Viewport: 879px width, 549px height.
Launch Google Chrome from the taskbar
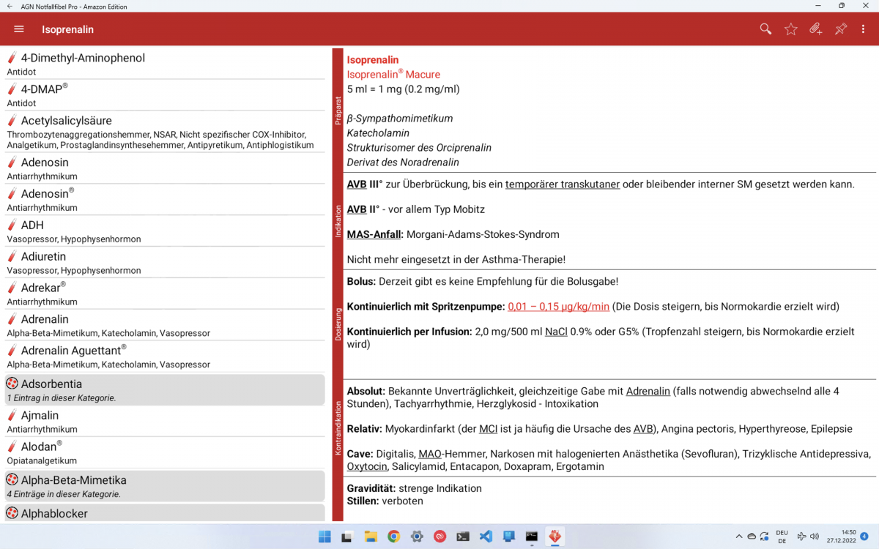393,537
